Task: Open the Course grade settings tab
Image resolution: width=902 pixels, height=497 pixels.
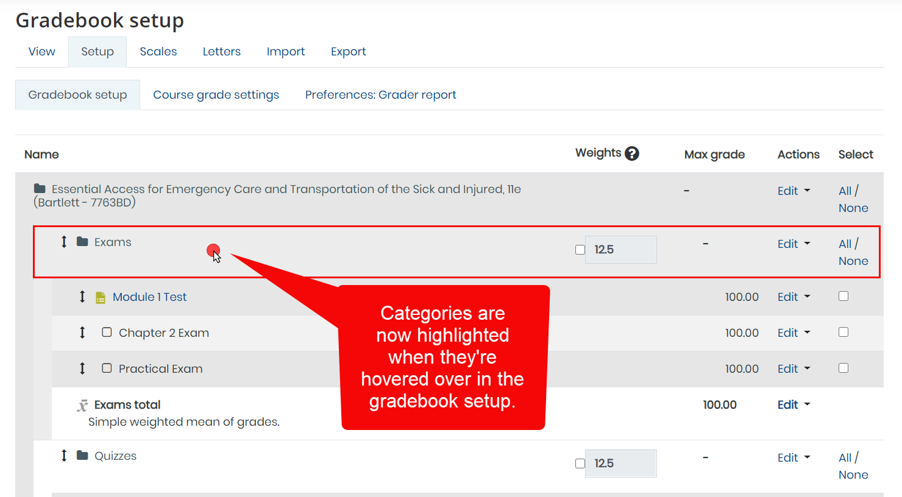Action: [x=216, y=94]
